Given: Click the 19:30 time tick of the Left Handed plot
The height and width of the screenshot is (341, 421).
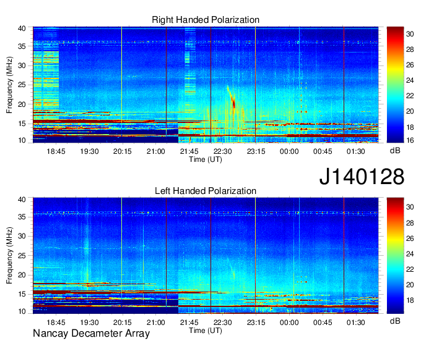Looking at the screenshot, I should (89, 322).
